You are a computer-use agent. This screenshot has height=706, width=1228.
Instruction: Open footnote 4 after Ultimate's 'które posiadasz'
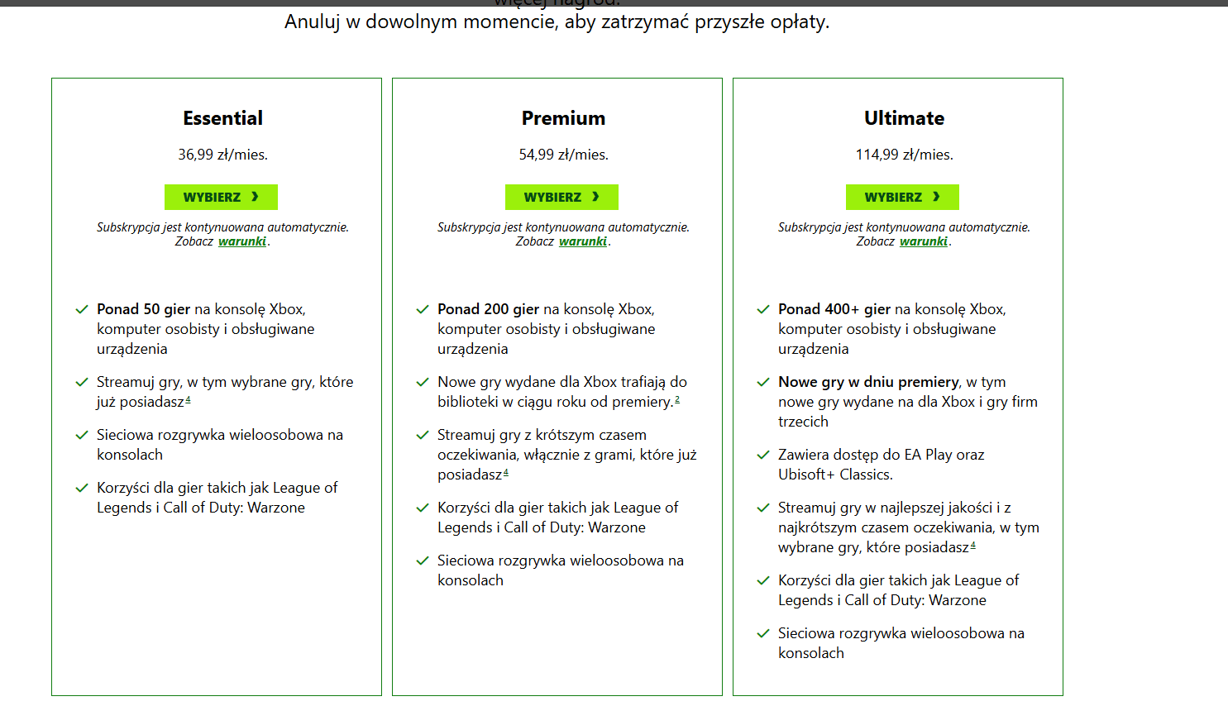[972, 546]
